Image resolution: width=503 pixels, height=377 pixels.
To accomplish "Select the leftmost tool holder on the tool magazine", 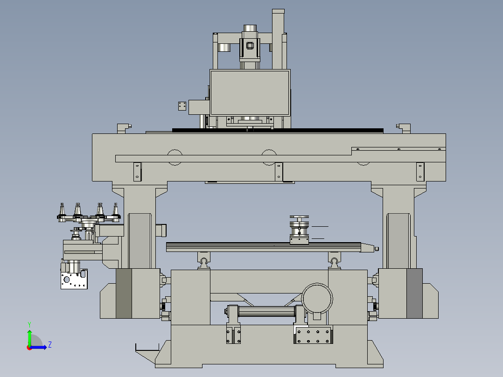I will point(62,212).
